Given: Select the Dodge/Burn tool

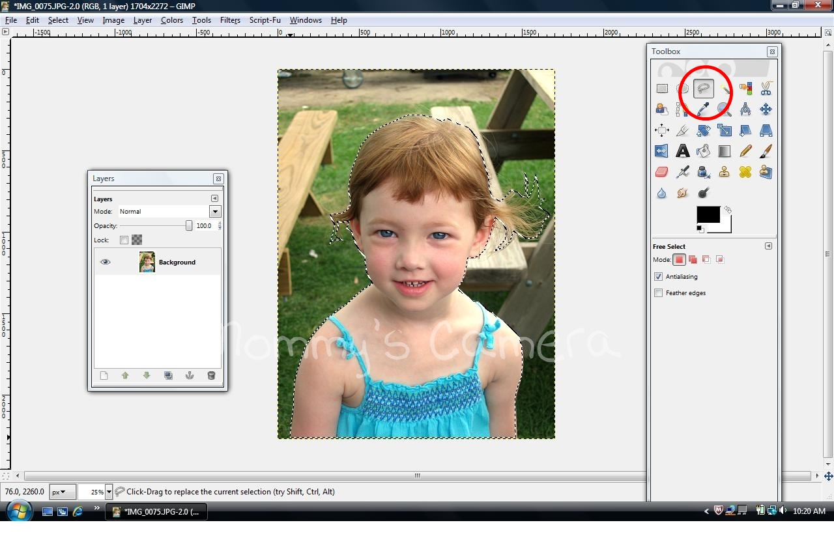Looking at the screenshot, I should click(x=704, y=193).
